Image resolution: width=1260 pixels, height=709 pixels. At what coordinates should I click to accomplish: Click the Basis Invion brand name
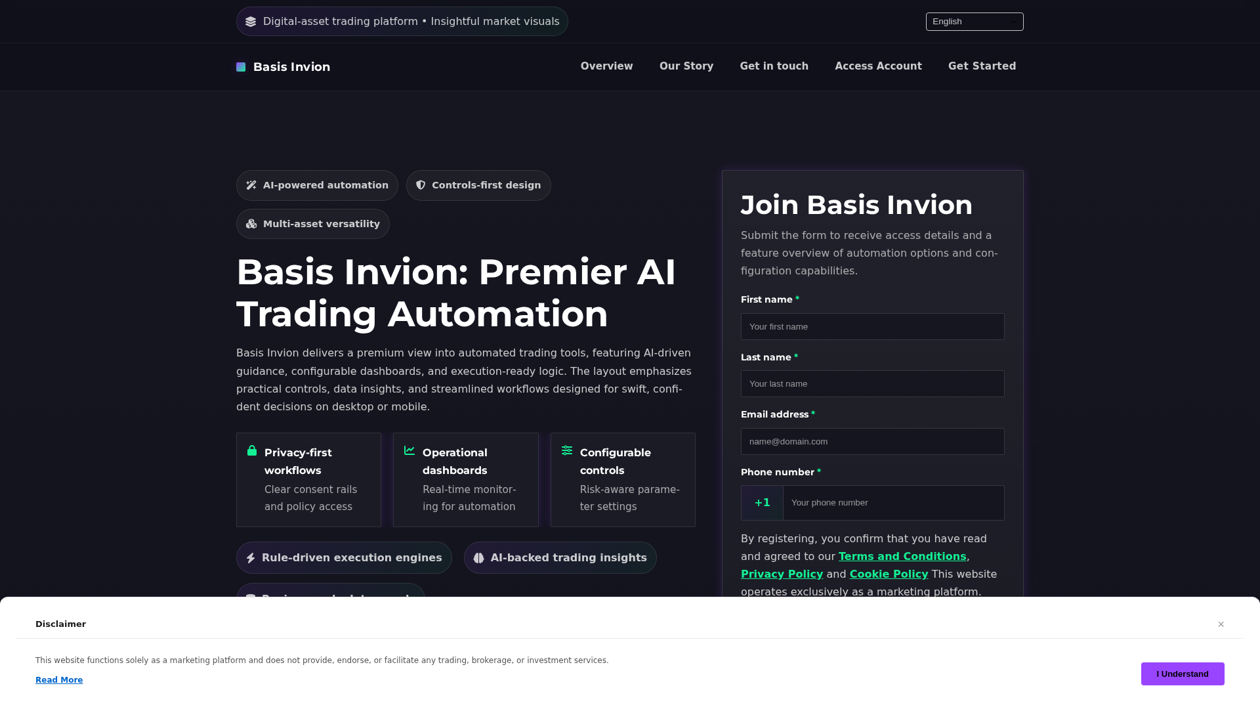[x=292, y=67]
